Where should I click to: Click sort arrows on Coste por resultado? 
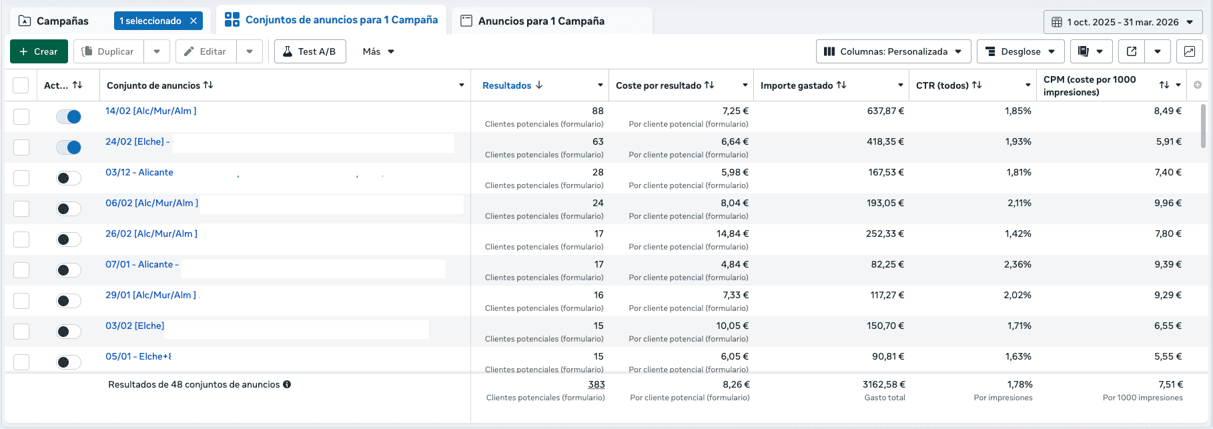click(709, 85)
